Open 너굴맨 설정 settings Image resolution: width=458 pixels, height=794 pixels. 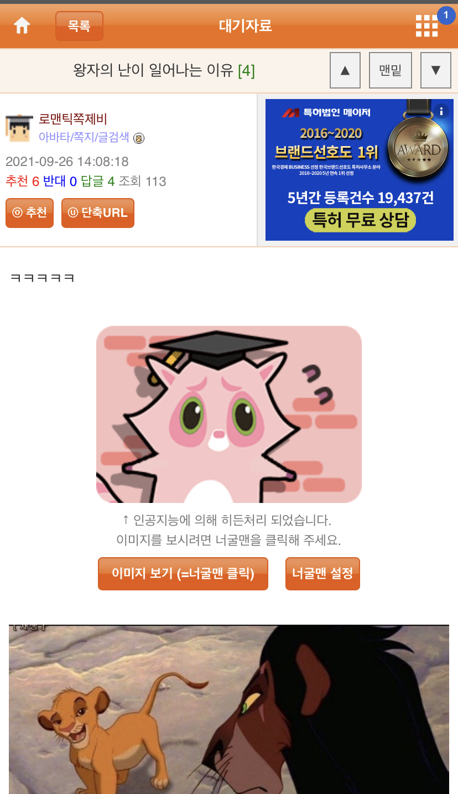click(322, 574)
